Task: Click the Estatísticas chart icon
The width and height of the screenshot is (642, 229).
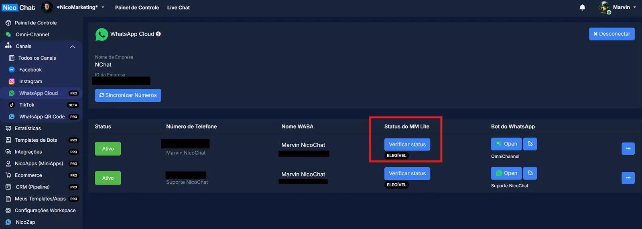Action: (x=8, y=129)
